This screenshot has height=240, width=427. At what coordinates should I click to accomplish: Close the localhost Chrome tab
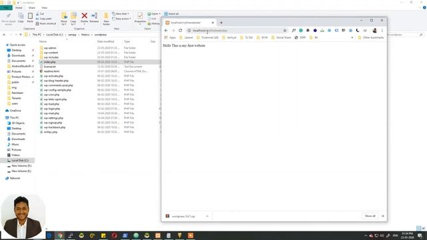click(213, 23)
